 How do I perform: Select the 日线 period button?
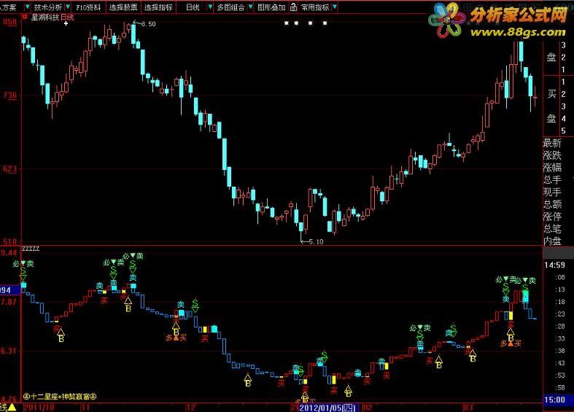coord(193,7)
